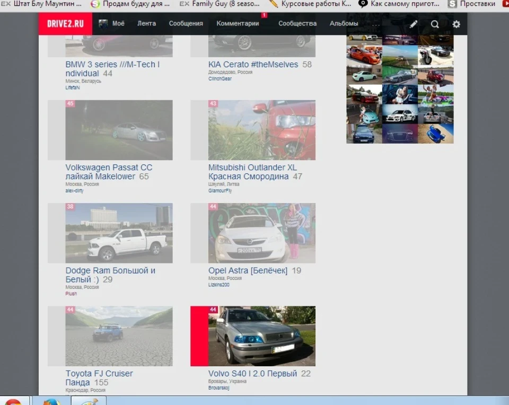Open Комментарии section
Screen dimensions: 509x405
pyautogui.click(x=238, y=23)
